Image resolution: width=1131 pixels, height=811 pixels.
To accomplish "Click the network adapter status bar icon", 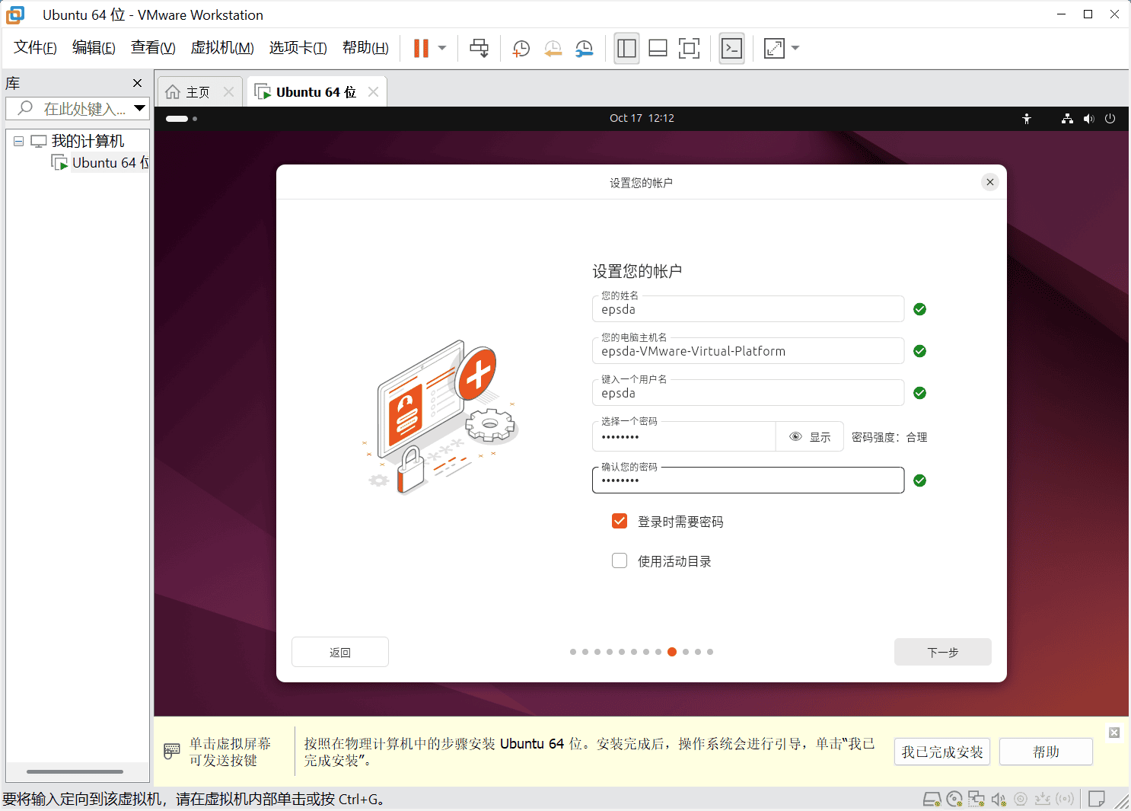I will pos(976,799).
